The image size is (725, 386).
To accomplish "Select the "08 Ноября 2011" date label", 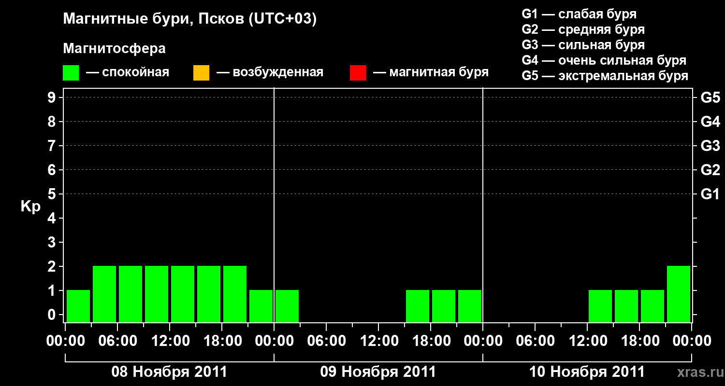I will point(169,372).
